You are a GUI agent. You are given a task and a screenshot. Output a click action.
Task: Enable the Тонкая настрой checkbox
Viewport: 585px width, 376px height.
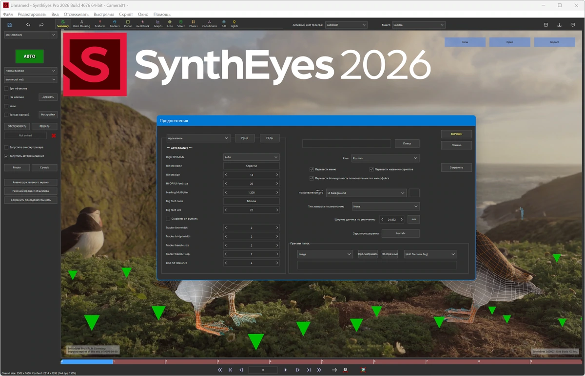pyautogui.click(x=6, y=115)
